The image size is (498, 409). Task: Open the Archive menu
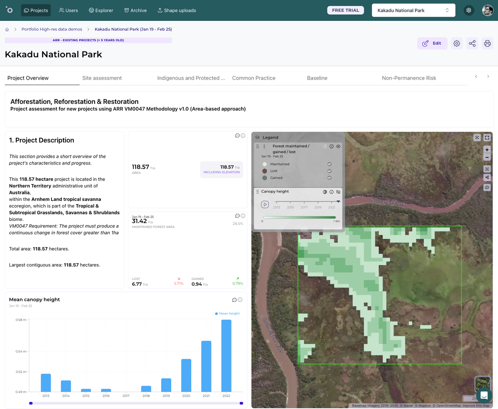[135, 10]
